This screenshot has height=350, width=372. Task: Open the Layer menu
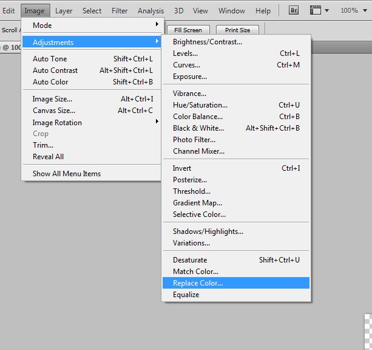(64, 10)
